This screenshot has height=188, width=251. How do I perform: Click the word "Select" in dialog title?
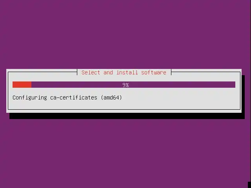click(91, 72)
